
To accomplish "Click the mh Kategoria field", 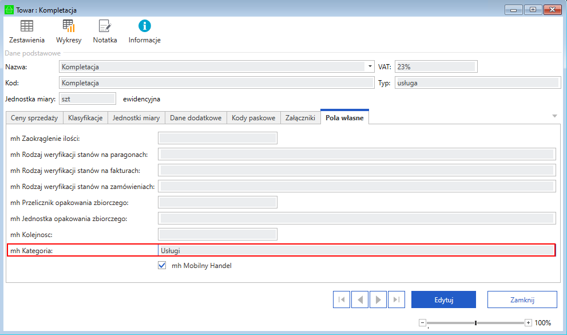I will tap(355, 250).
